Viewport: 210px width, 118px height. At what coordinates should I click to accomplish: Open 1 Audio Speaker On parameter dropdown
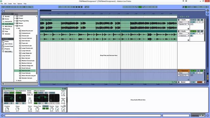click(x=183, y=24)
